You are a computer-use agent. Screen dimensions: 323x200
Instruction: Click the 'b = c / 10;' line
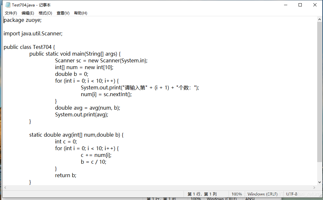click(93, 162)
